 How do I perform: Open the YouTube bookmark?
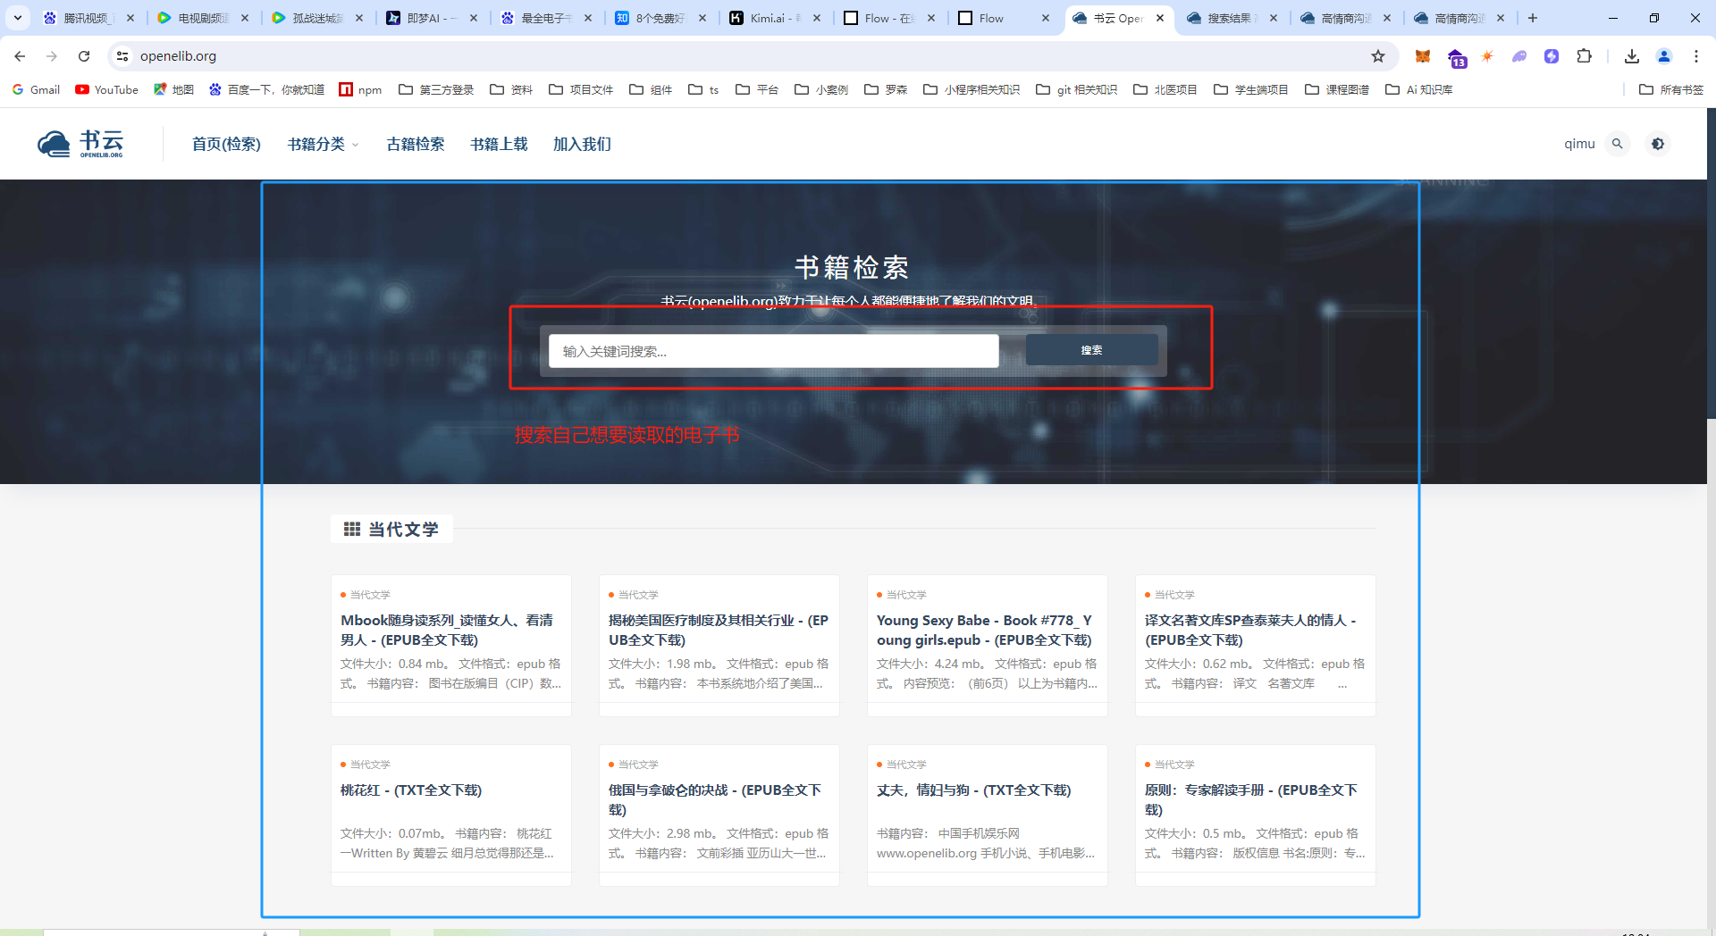[107, 89]
